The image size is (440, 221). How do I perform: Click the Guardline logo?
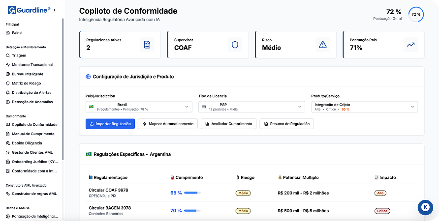tap(29, 10)
